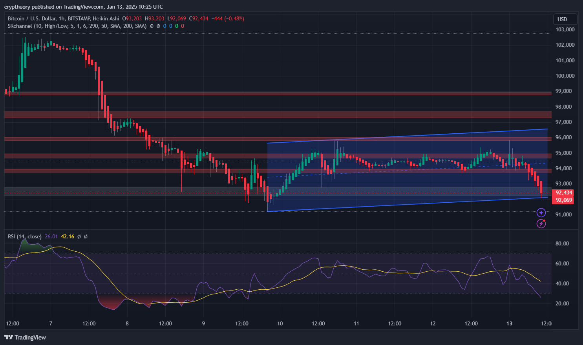Viewport: 583px width, 345px height.
Task: Click the RSI 20.00 scale label
Action: click(x=562, y=303)
